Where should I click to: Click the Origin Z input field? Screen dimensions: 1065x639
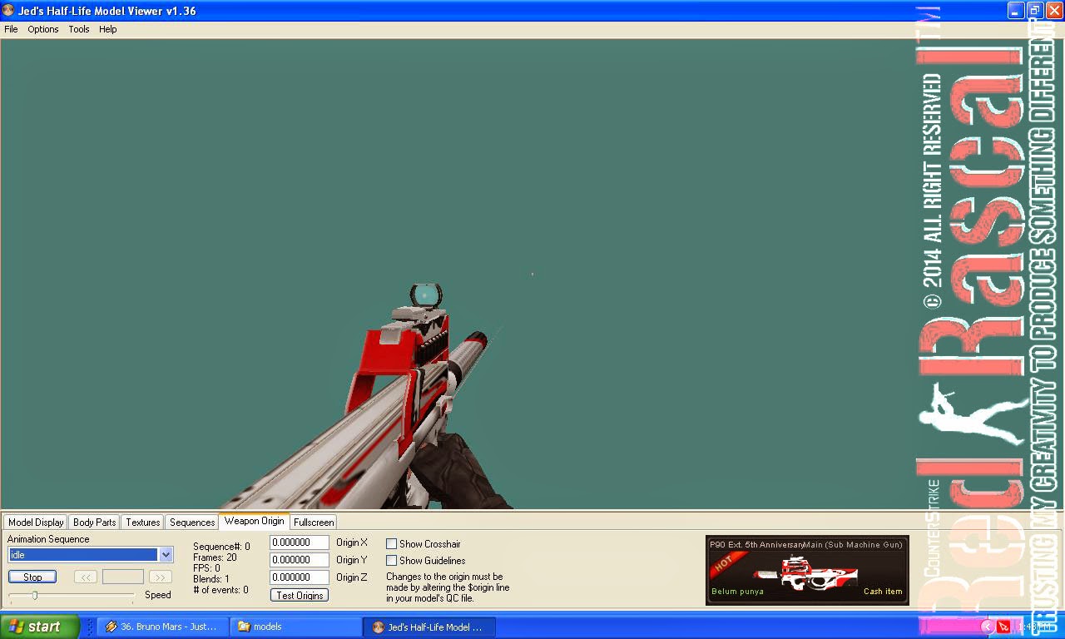pos(300,577)
